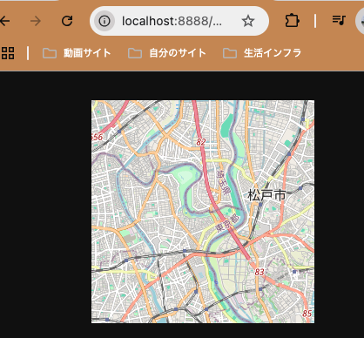Open the 生活インフラ bookmarks folder
The width and height of the screenshot is (364, 338).
262,53
